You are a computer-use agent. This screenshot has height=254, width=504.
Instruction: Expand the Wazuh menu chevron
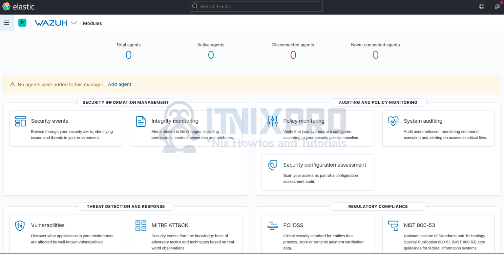pos(74,23)
